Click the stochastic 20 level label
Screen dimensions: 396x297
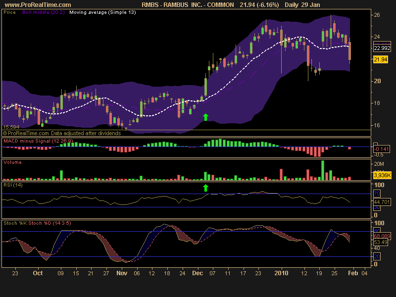click(377, 256)
